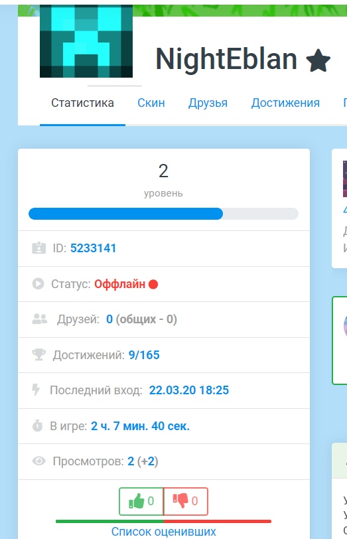Click the star icon beside NightEblan
The height and width of the screenshot is (539, 347).
click(x=318, y=60)
